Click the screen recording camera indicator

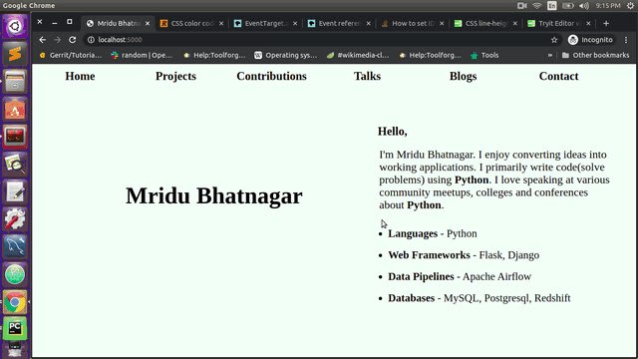pos(522,5)
